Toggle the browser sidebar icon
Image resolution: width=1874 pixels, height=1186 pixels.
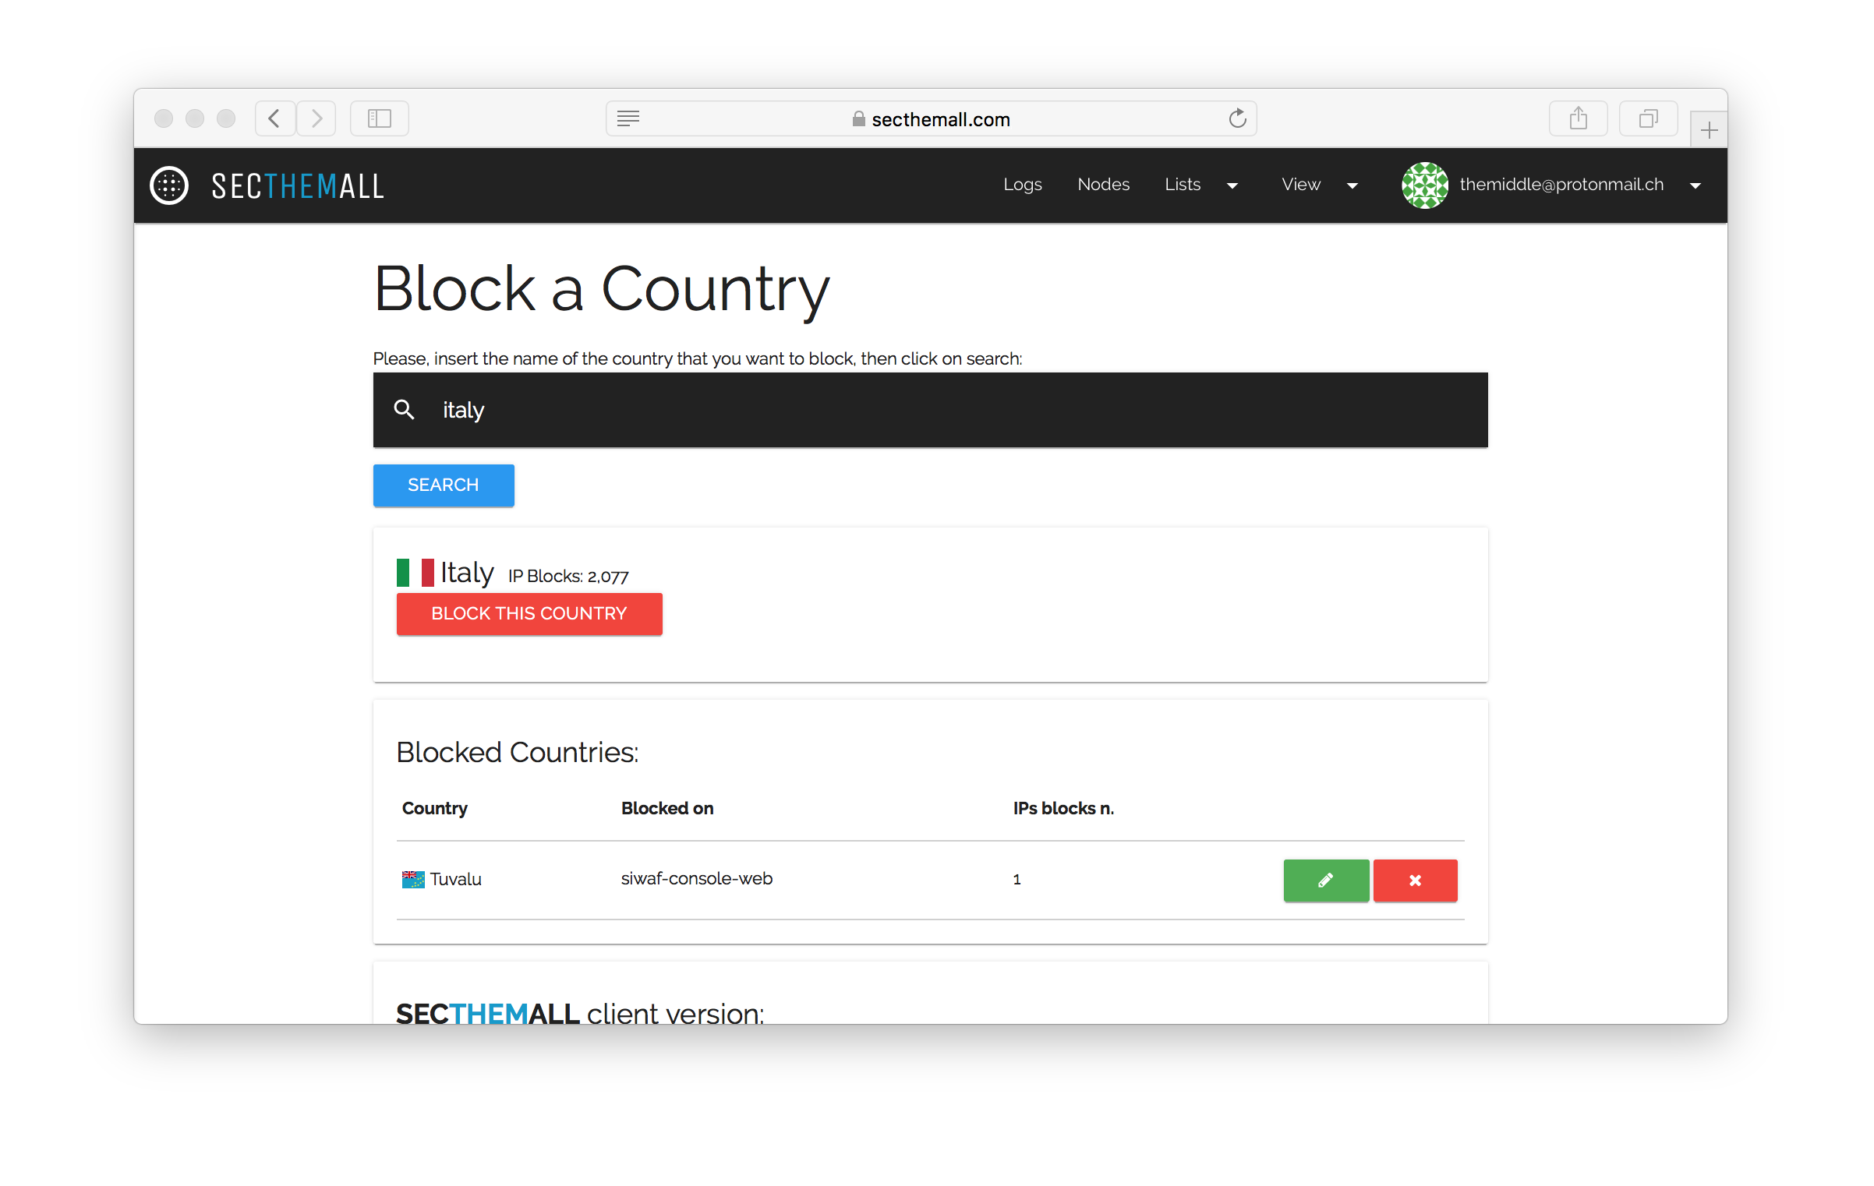coord(379,118)
